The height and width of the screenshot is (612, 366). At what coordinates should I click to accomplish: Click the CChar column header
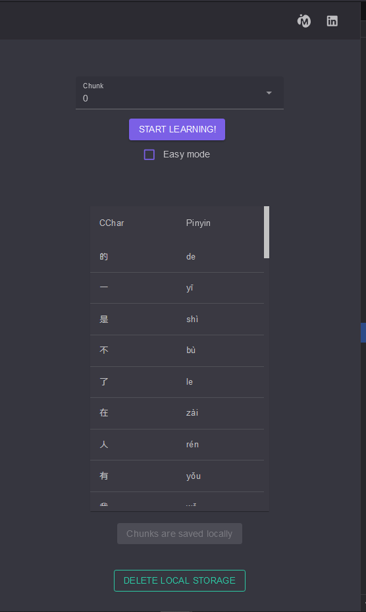[x=112, y=223]
